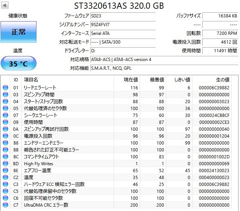
Task: Select the スピンアップ時間 attribute name
Action: [x=39, y=94]
